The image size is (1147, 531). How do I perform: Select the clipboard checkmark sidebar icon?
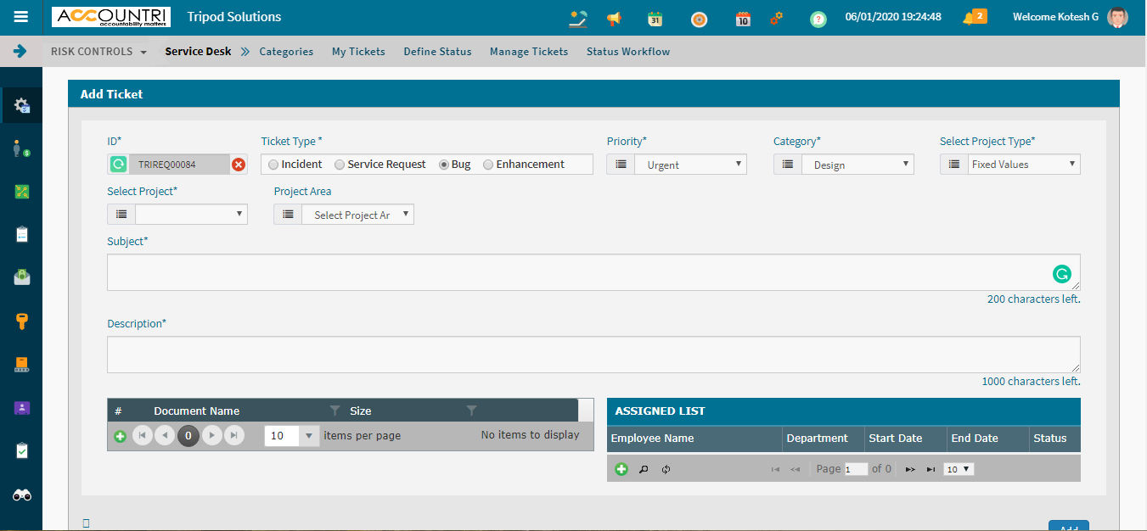22,450
